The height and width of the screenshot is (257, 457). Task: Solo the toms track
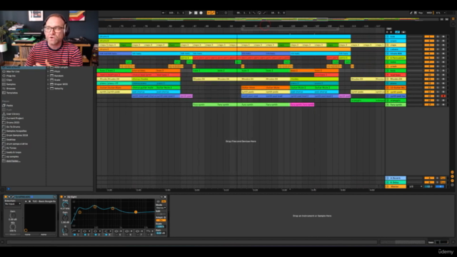pos(438,62)
